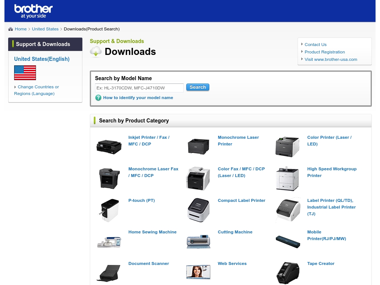Select Mobile Printer(RJ/PJ/MW) link
The height and width of the screenshot is (285, 380).
(327, 235)
